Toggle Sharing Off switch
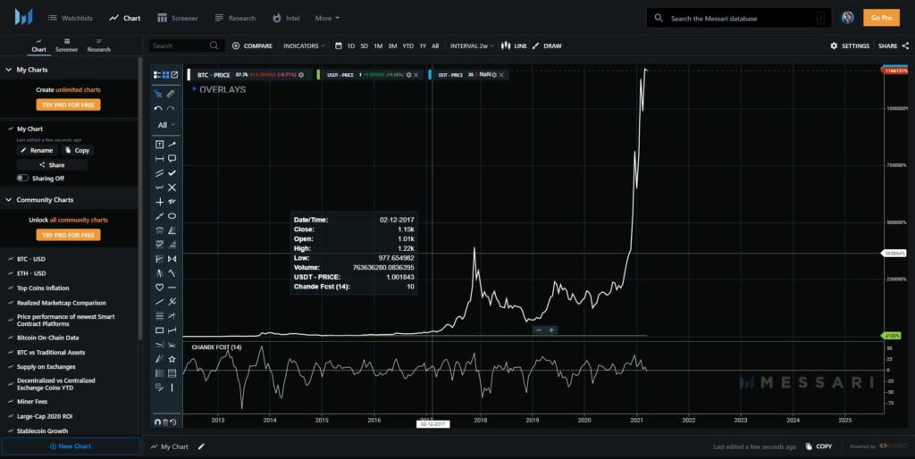 coord(22,178)
